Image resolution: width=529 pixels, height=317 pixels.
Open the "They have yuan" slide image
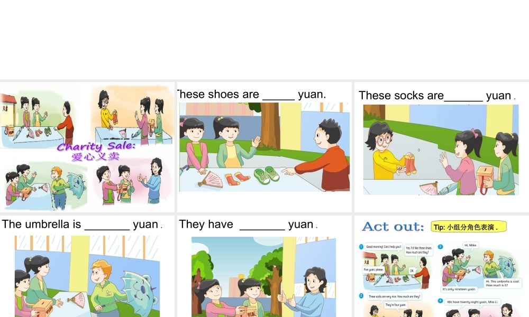(263, 276)
